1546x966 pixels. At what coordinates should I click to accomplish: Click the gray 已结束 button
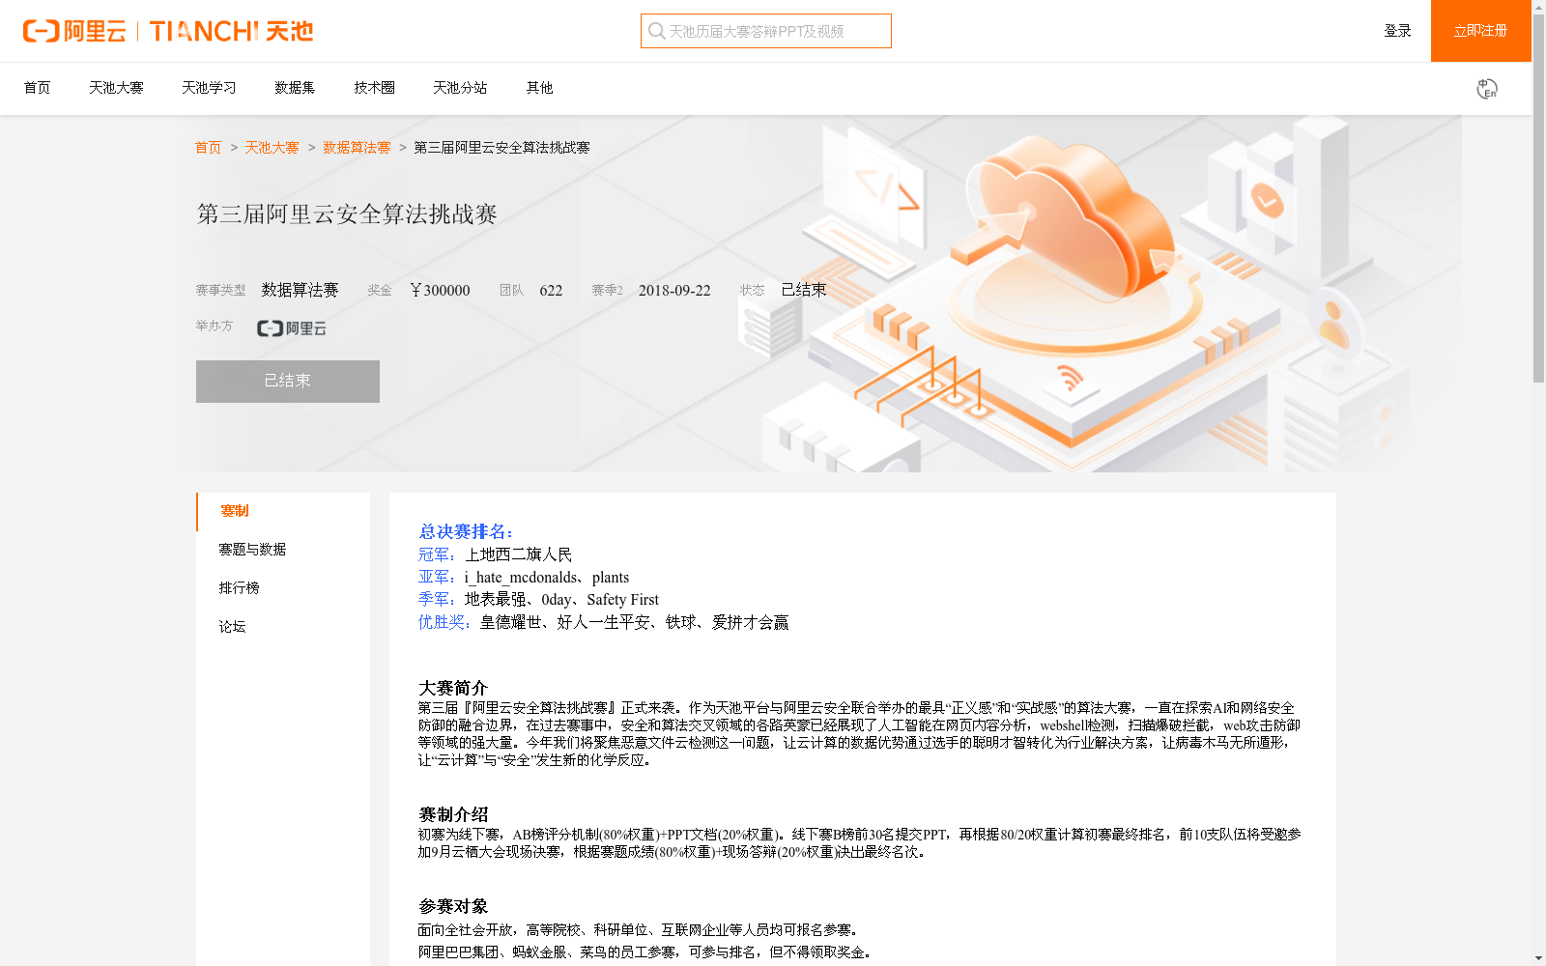point(288,382)
